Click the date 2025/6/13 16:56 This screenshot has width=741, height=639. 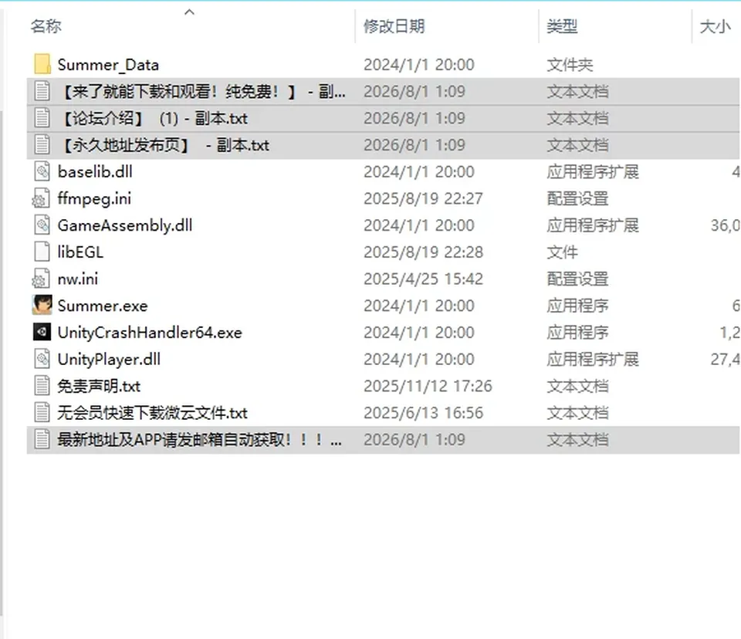[424, 413]
